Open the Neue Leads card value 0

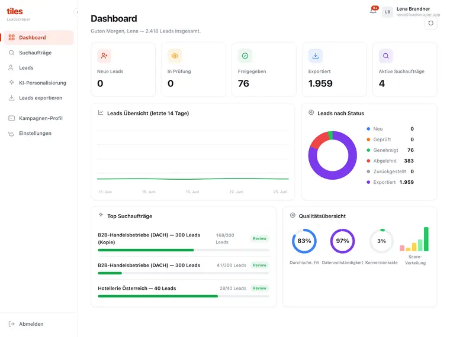click(100, 83)
